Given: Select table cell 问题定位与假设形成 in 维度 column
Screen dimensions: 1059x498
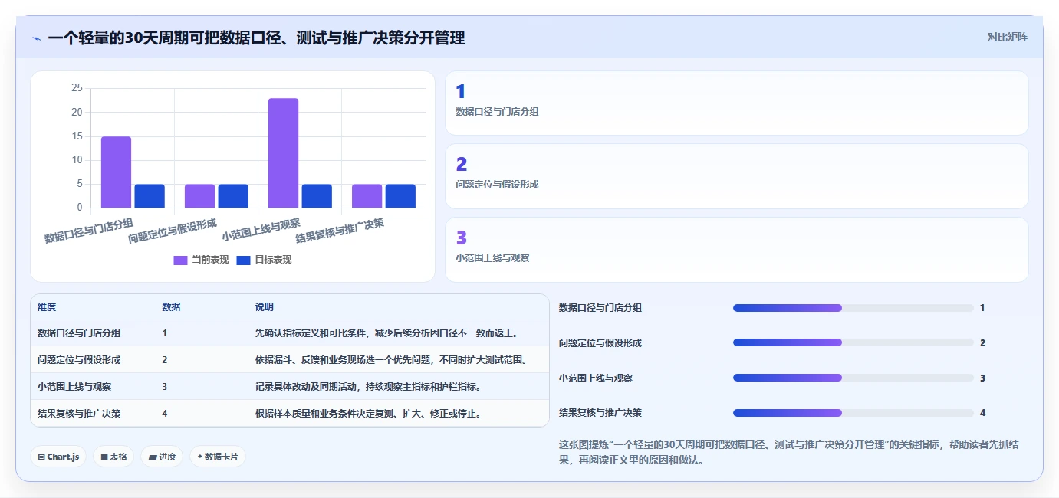Looking at the screenshot, I should pos(79,360).
